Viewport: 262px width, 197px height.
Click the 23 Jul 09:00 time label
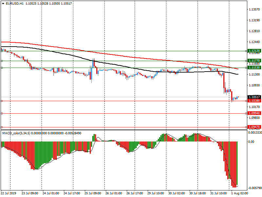click(x=30, y=193)
